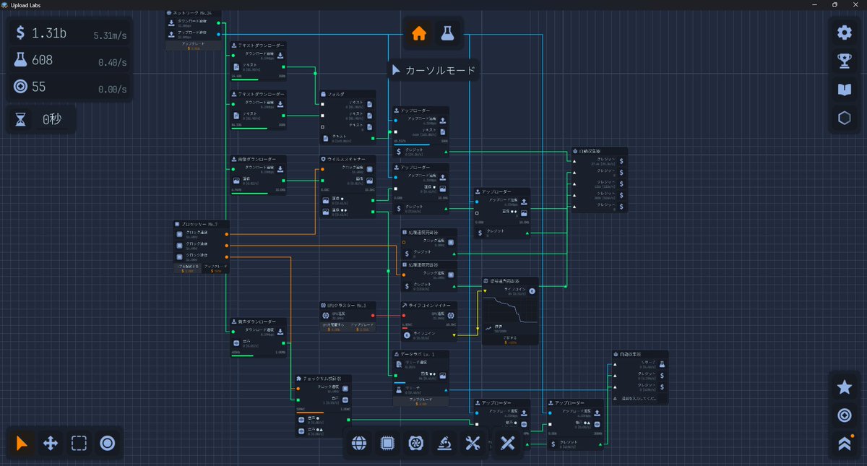Click アップグレード on GPUクラスター Mk.3
Image resolution: width=867 pixels, height=466 pixels.
pyautogui.click(x=363, y=327)
